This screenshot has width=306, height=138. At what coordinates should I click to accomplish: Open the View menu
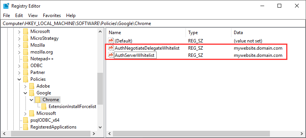33,16
